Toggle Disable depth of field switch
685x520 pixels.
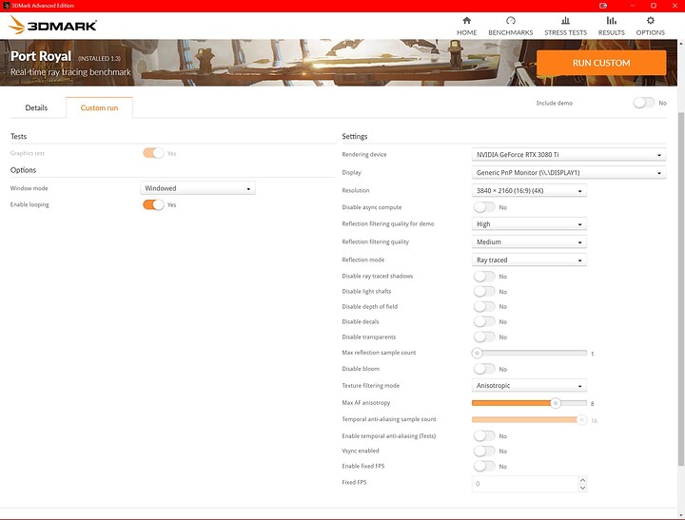(x=484, y=306)
